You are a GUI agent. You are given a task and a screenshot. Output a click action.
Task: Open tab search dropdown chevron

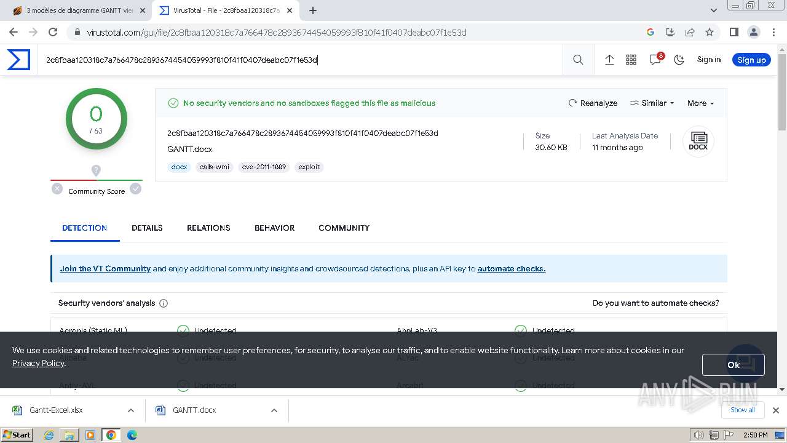tap(713, 10)
